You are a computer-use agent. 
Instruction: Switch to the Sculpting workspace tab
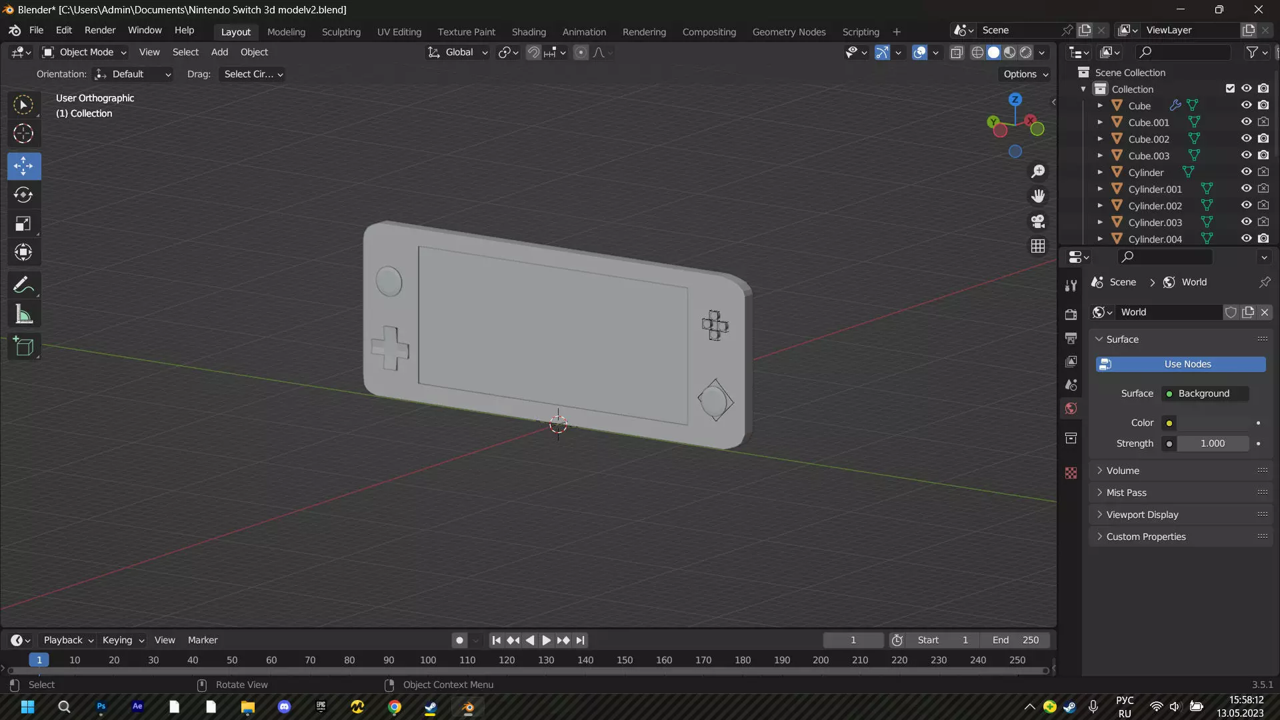pyautogui.click(x=341, y=31)
